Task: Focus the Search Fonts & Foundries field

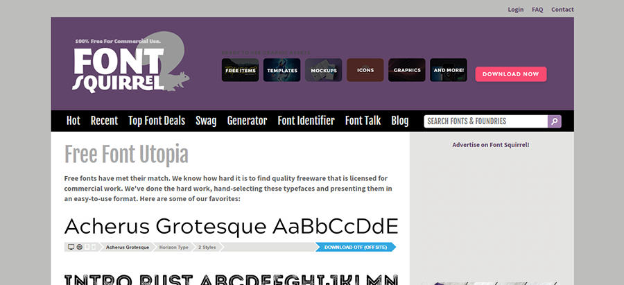Action: (485, 121)
